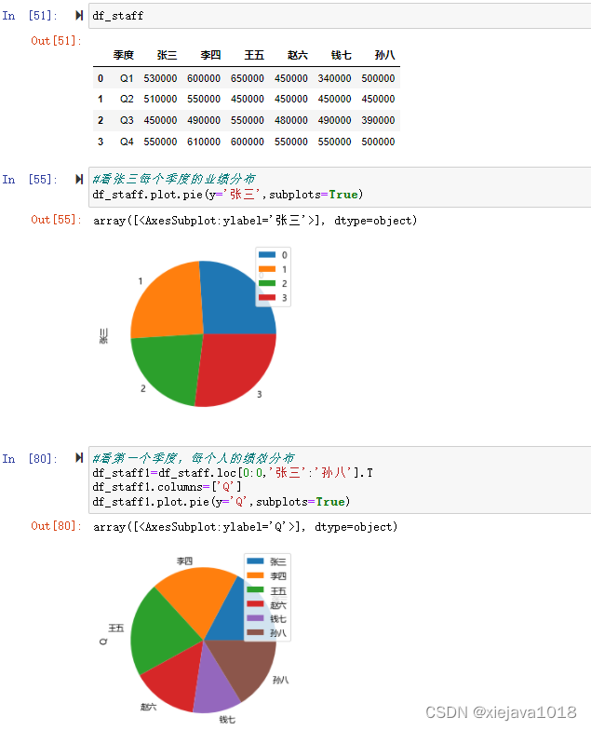Click the 季度 column header
Image resolution: width=591 pixels, height=730 pixels.
pyautogui.click(x=123, y=56)
